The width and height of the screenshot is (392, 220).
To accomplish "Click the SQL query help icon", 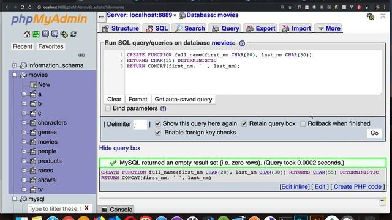I will 242,43.
